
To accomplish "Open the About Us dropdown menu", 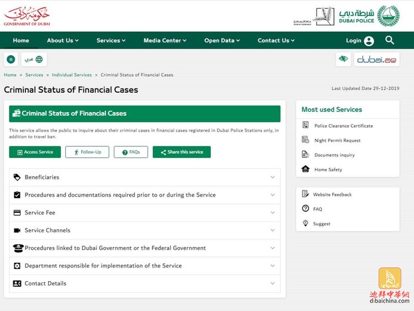I will tap(62, 40).
